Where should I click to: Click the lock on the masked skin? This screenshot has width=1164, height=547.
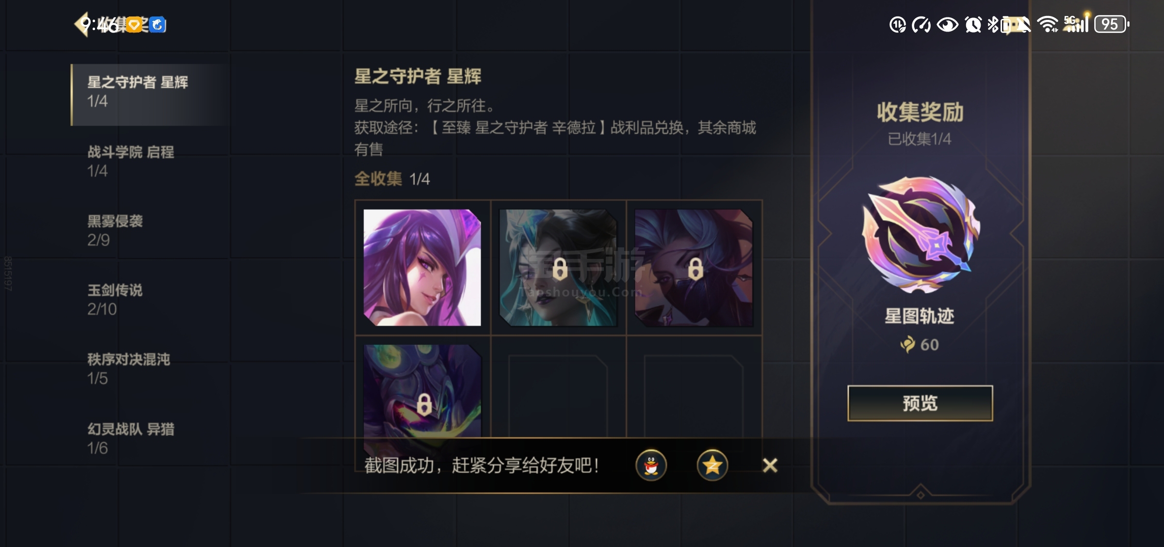(x=695, y=269)
